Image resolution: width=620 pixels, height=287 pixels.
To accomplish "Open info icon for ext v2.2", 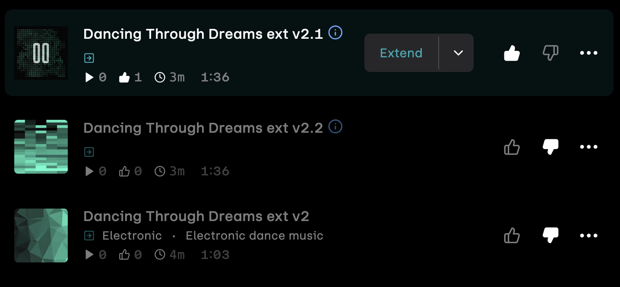I will click(x=335, y=127).
